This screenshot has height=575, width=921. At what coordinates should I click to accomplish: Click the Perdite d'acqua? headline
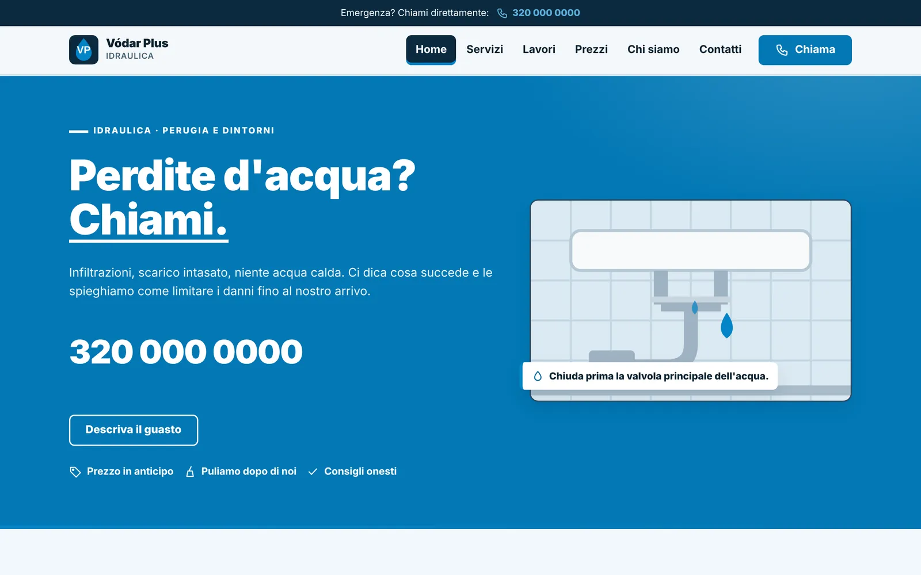coord(242,175)
